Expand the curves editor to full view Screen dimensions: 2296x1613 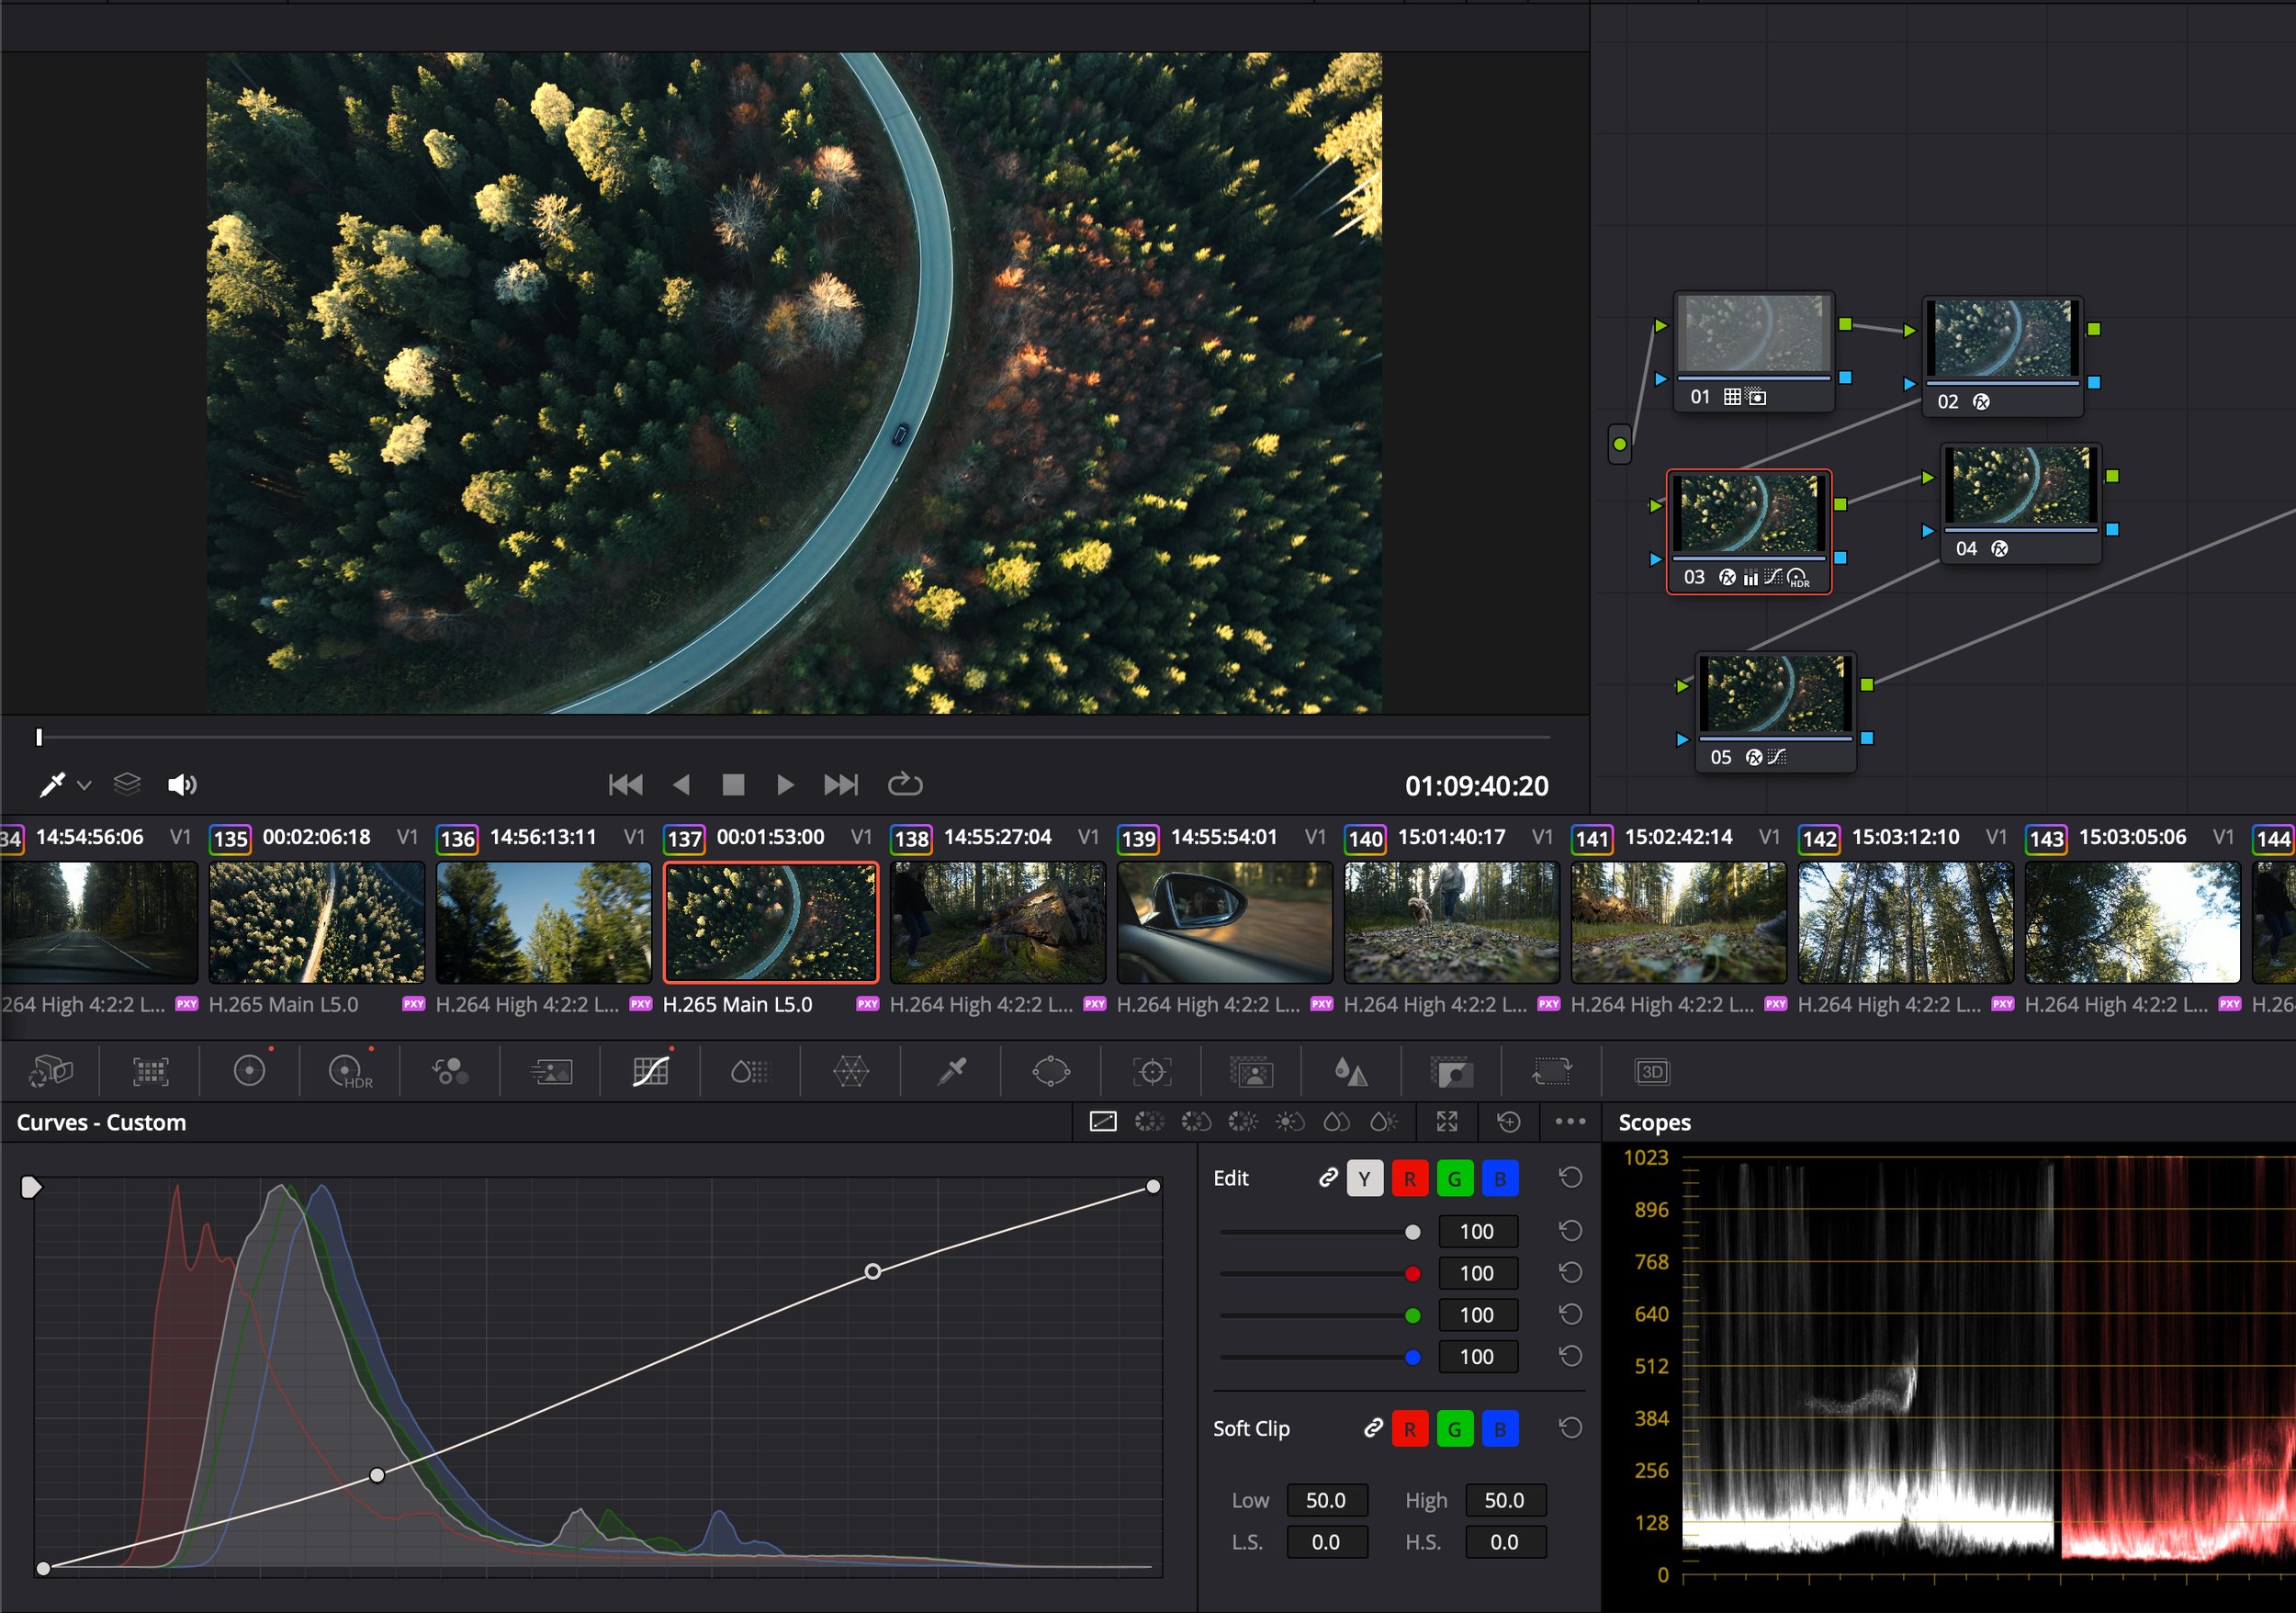point(1447,1122)
